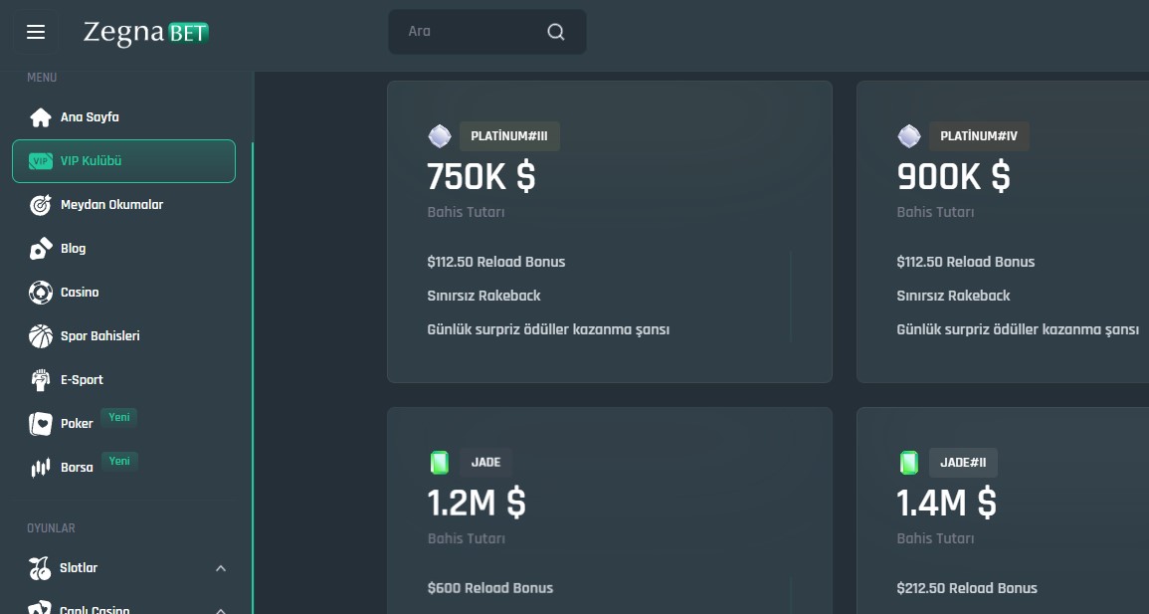Type in the Ara search field
The height and width of the screenshot is (614, 1149).
pyautogui.click(x=468, y=32)
